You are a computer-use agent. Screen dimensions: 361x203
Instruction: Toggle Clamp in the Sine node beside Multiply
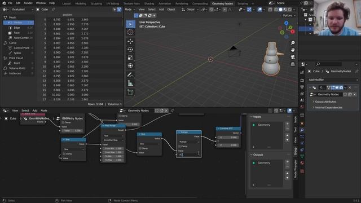(140, 148)
